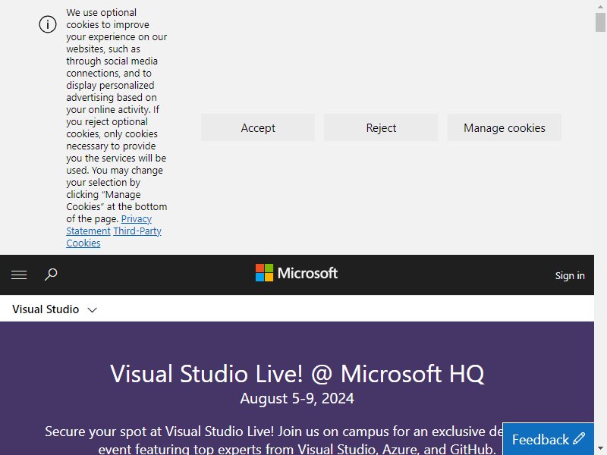607x455 pixels.
Task: Click the scrollbar down arrow
Action: [x=600, y=449]
